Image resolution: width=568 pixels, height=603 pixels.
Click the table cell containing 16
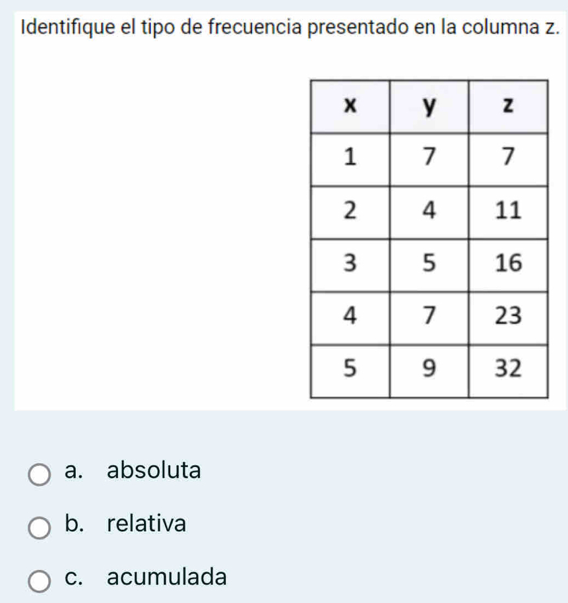(x=508, y=265)
